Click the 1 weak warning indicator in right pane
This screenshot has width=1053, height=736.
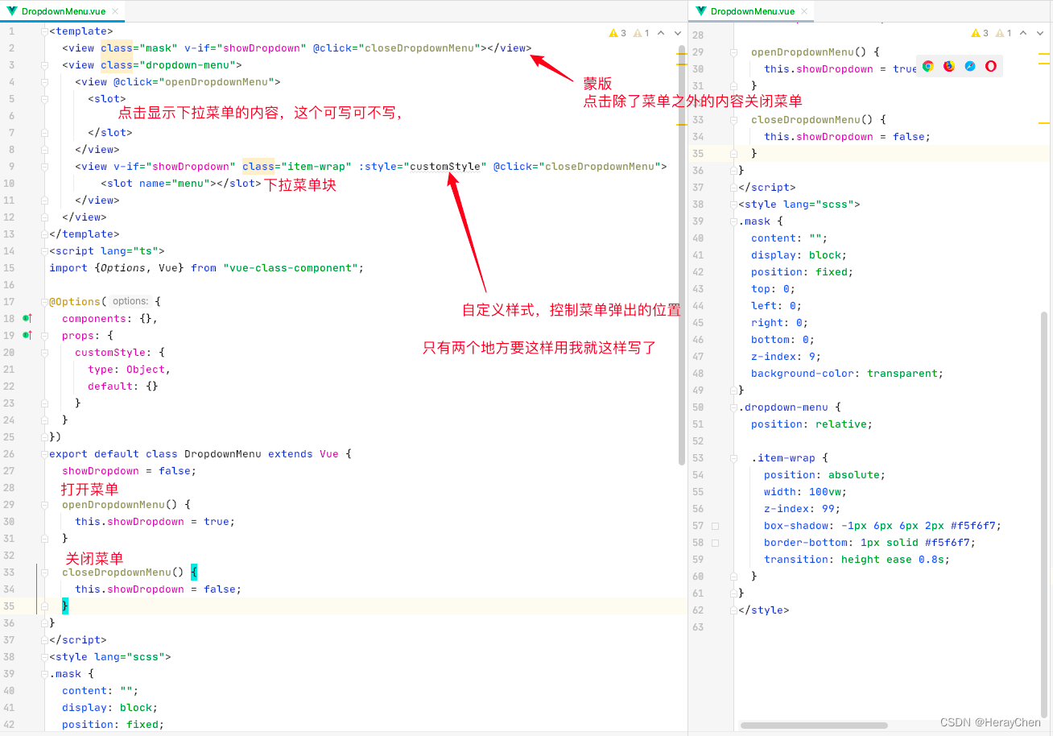1004,33
